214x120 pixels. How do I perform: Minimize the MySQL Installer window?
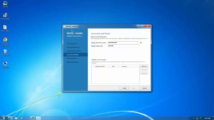click(x=138, y=26)
